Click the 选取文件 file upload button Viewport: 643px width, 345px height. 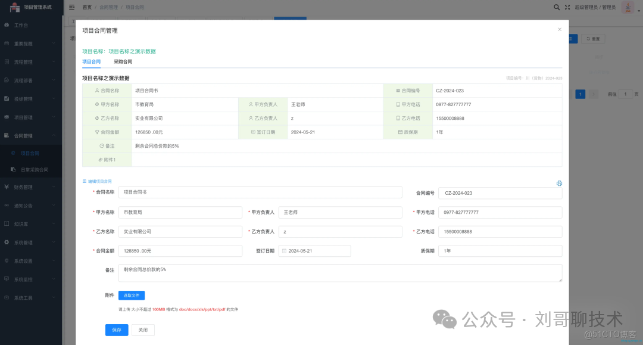(x=131, y=295)
